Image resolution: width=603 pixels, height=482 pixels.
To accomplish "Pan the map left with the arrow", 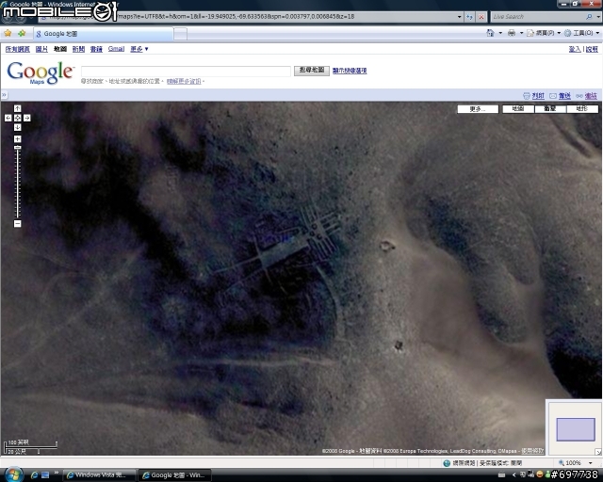I will (x=8, y=118).
